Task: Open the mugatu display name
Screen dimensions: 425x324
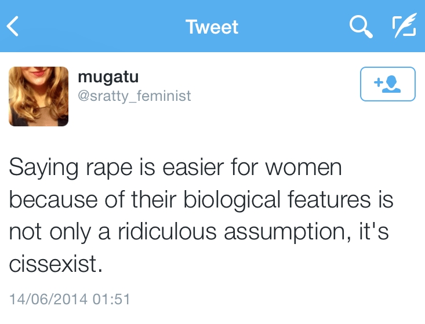Action: (108, 77)
